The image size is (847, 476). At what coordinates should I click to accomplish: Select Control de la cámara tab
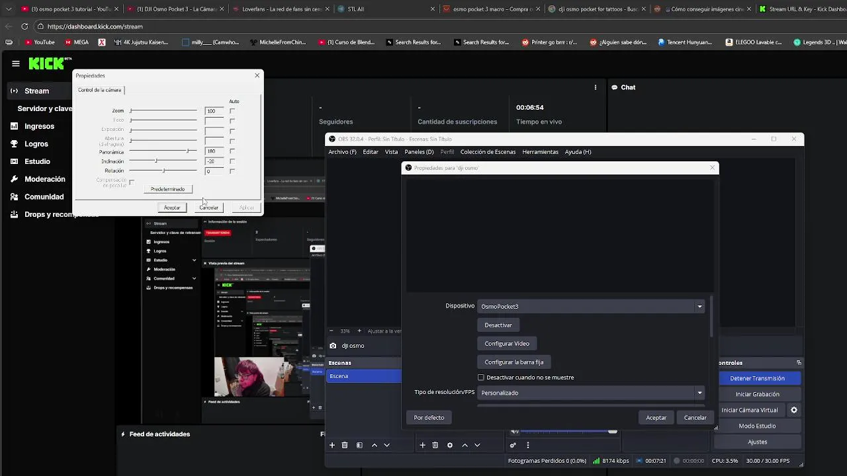click(99, 90)
